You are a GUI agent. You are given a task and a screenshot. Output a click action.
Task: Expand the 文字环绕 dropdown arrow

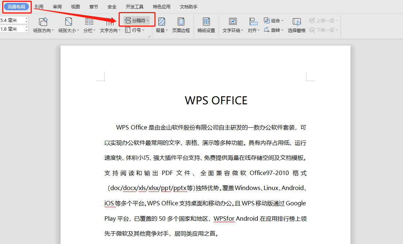tap(242, 30)
